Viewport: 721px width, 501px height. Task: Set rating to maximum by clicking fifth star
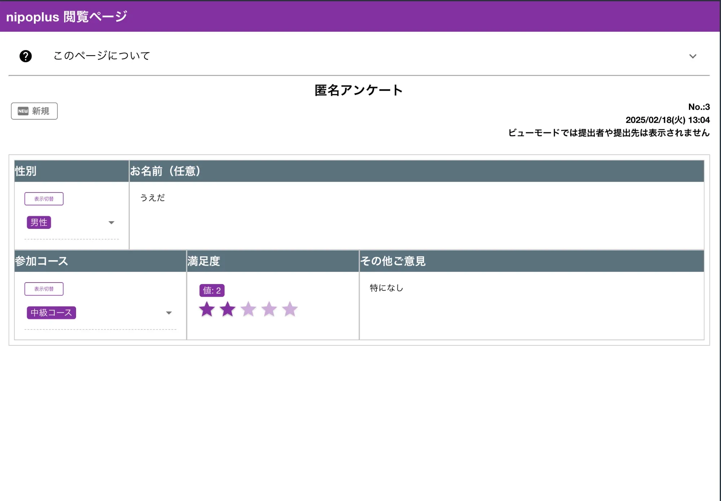point(290,309)
